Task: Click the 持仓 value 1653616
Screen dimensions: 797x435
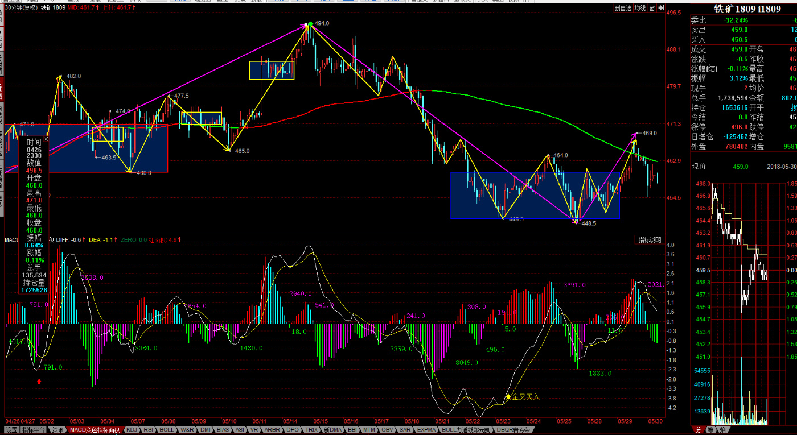Action: [734, 107]
